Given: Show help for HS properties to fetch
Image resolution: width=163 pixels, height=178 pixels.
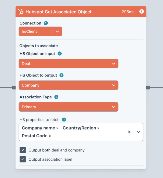Looking at the screenshot, I should point(64,120).
